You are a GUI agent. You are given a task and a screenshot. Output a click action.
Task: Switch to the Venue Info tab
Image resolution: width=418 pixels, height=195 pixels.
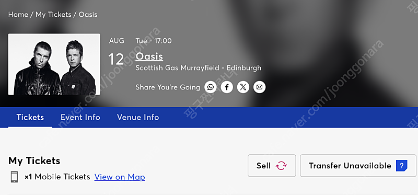[138, 118]
